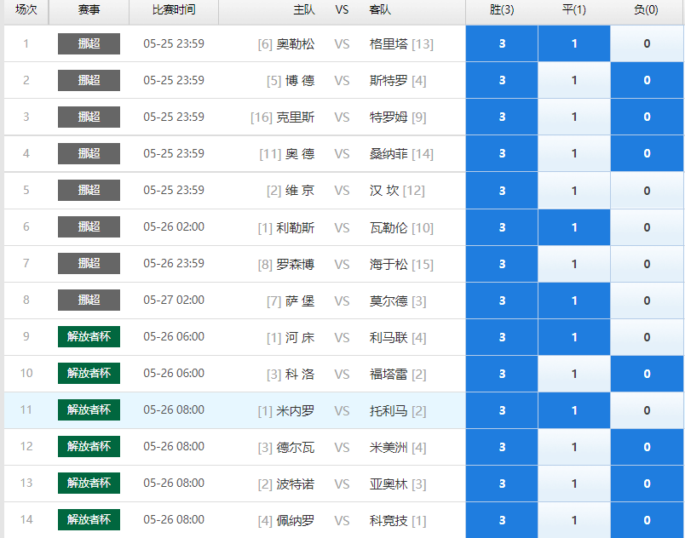685x538 pixels.
Task: Toggle loss (0) for match 14 佩纳罗 vs 科竞技
Action: click(647, 520)
